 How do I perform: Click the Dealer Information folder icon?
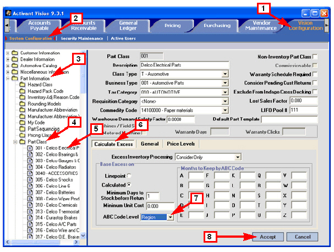coord(15,59)
